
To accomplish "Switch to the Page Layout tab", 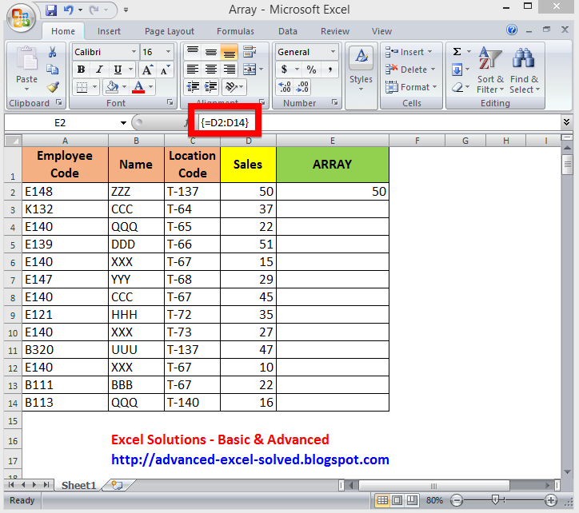I will tap(169, 31).
